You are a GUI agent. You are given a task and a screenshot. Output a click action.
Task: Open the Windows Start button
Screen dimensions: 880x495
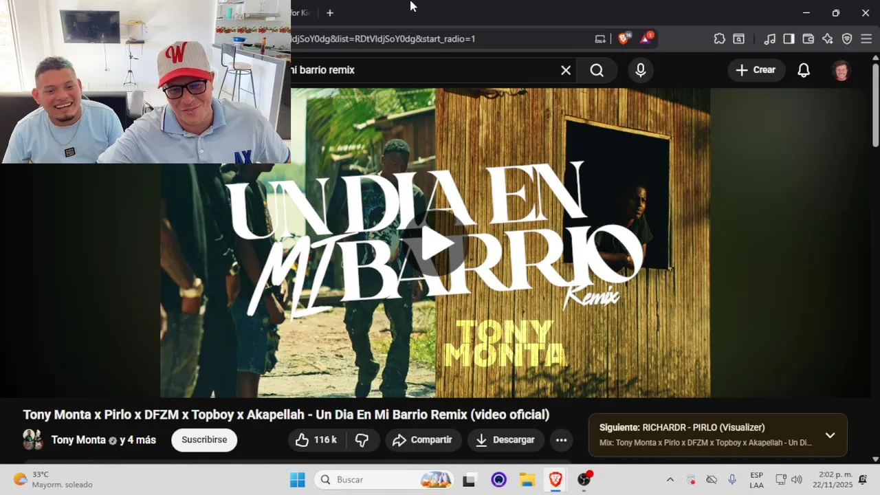coord(297,480)
